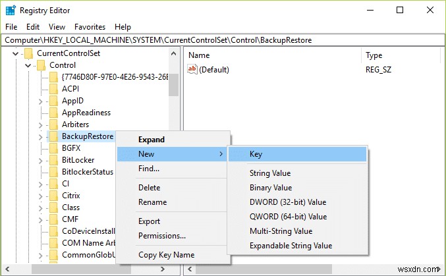Open the Favorites menu
Viewport: 446px width, 276px height.
[90, 27]
